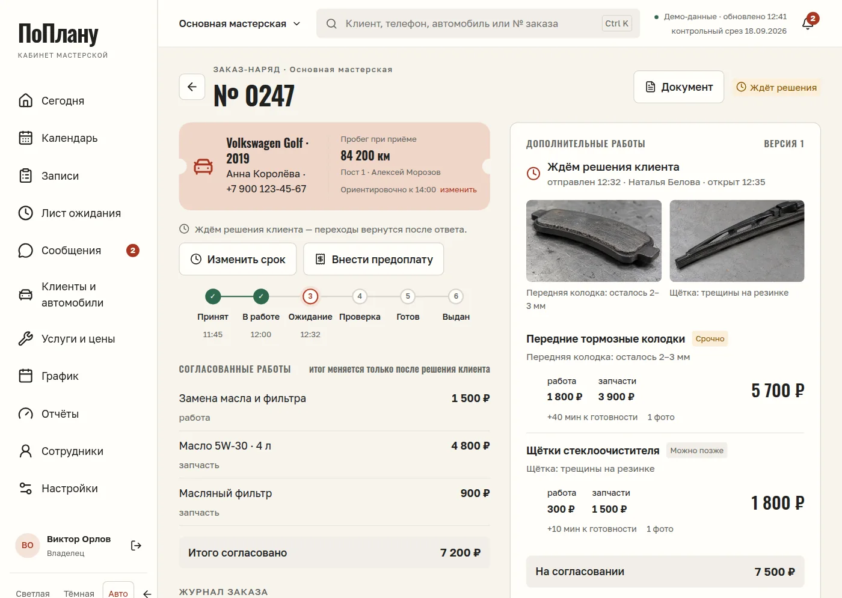This screenshot has height=598, width=842.
Task: Focus the client or order search field
Action: pos(478,23)
